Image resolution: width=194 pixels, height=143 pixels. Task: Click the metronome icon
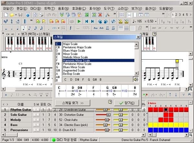click(x=120, y=22)
